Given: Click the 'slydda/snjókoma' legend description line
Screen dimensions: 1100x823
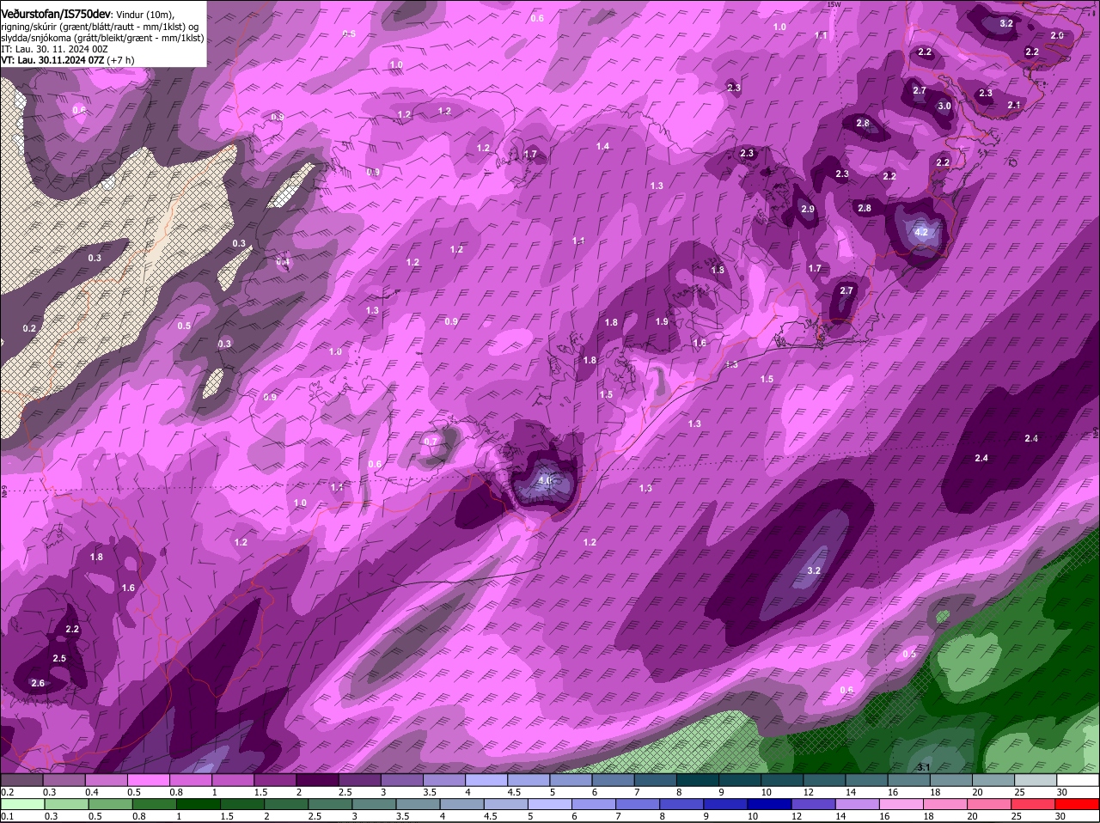Looking at the screenshot, I should pos(102,38).
